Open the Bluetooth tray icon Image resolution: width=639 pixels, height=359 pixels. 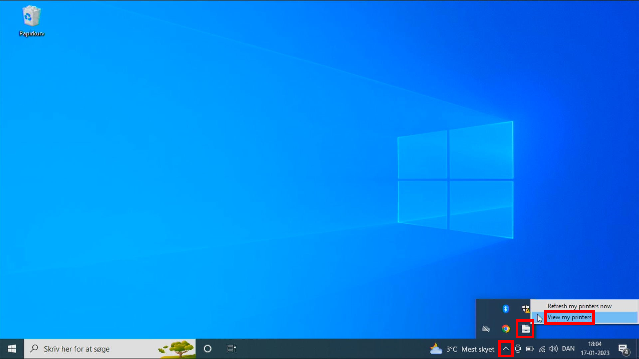505,309
